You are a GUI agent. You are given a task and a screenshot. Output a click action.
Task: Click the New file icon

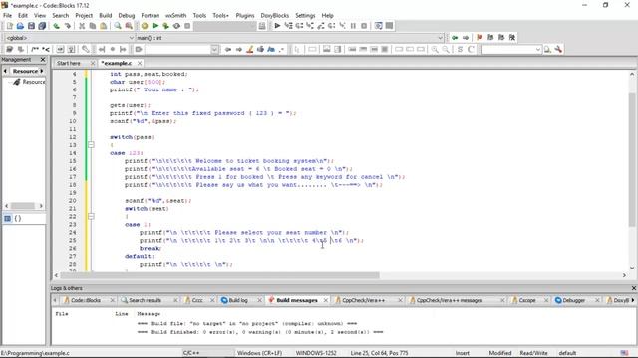click(x=9, y=26)
